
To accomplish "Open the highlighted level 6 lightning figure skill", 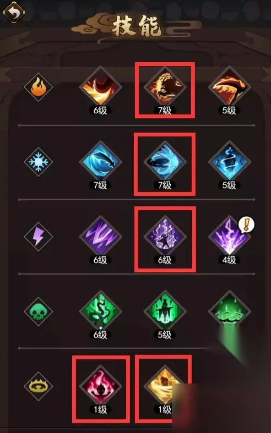I will [165, 237].
